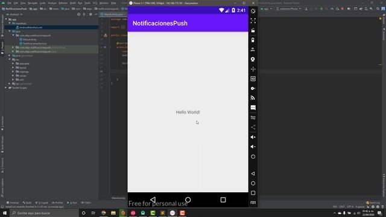Expand the mipmap folder

click(13, 72)
